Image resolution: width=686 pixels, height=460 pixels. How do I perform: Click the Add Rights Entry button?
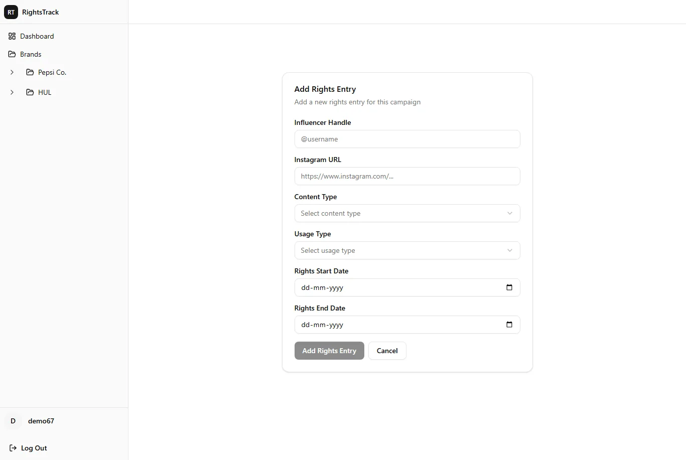tap(329, 351)
